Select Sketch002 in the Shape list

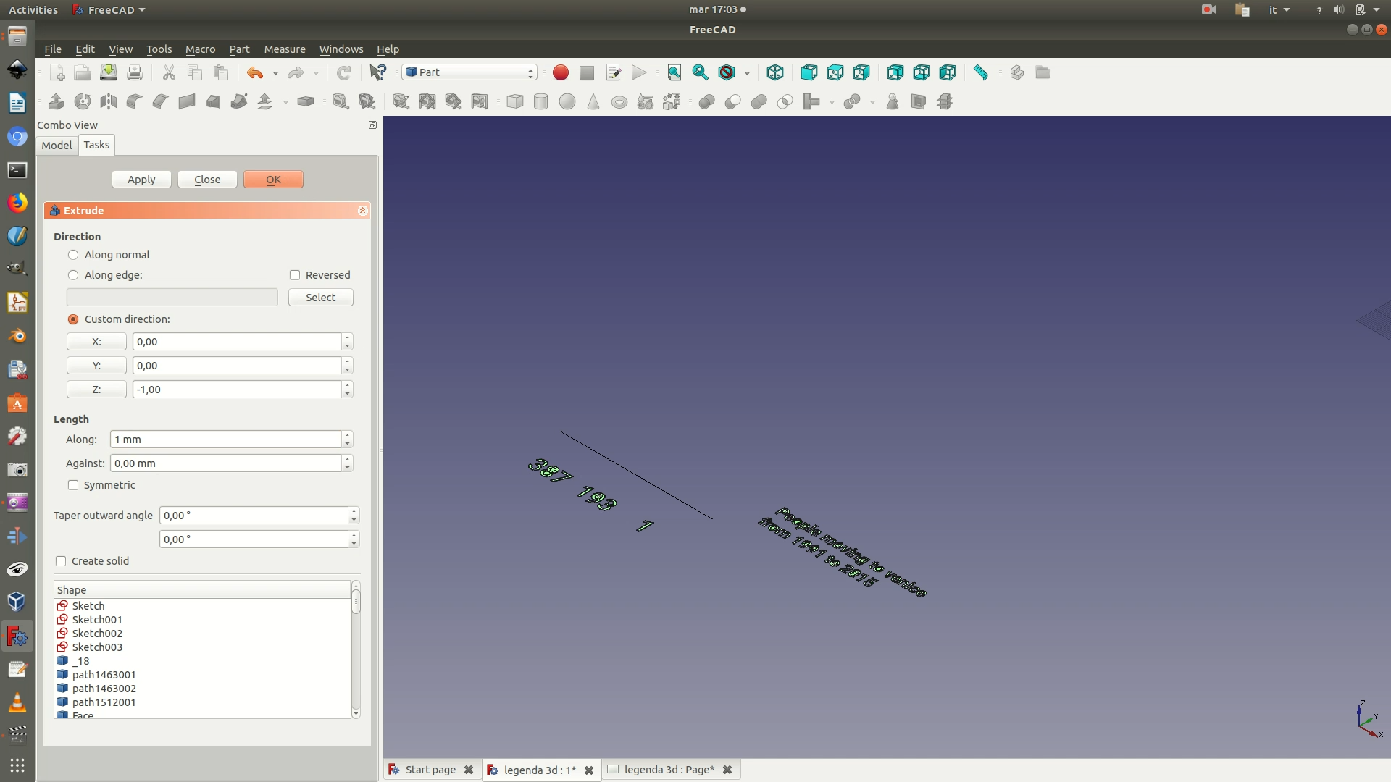97,634
